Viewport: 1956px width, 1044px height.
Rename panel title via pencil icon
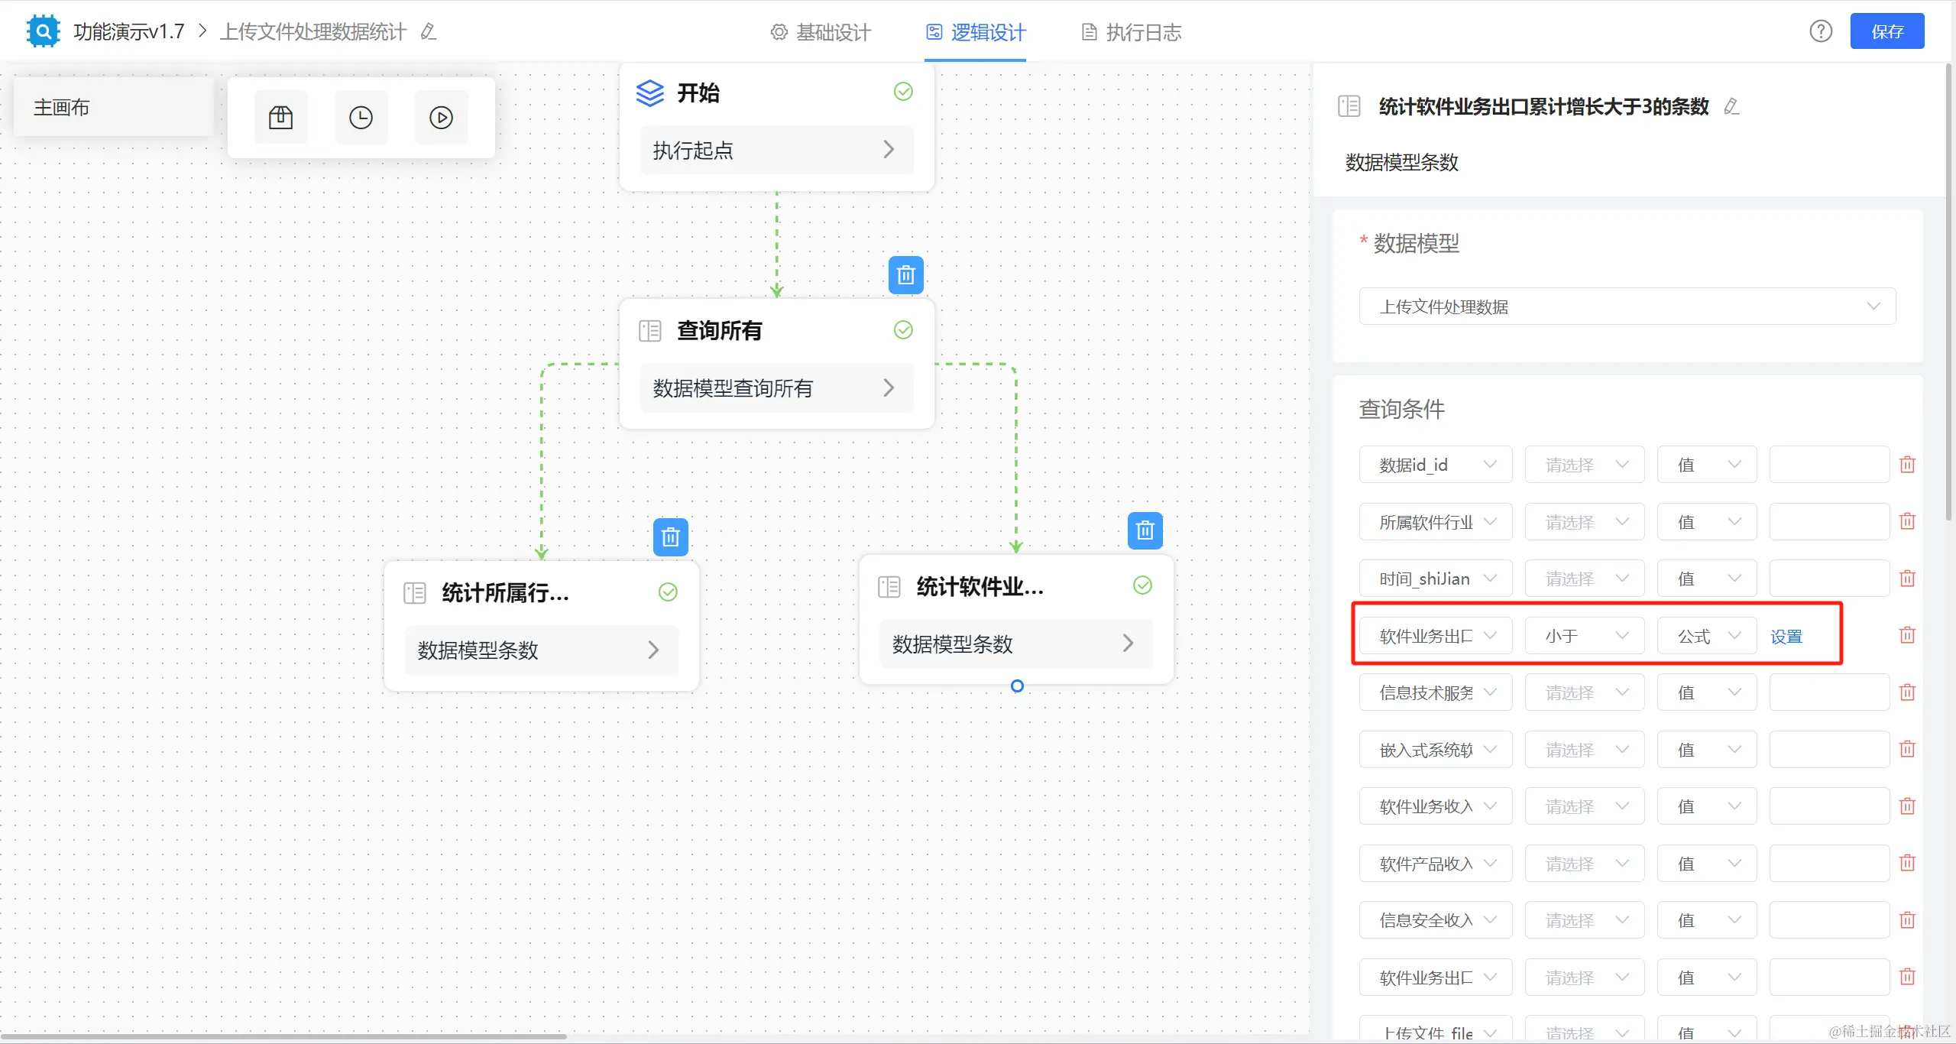tap(1732, 107)
